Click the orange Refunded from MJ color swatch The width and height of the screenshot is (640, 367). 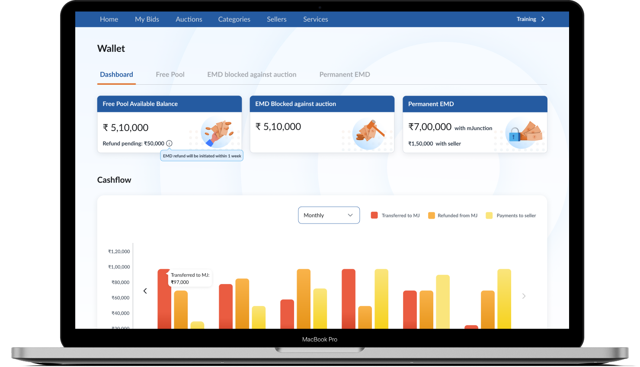pos(431,215)
